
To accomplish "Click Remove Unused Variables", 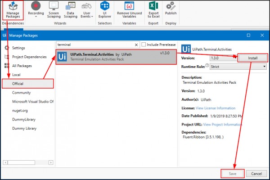I will point(129,10).
